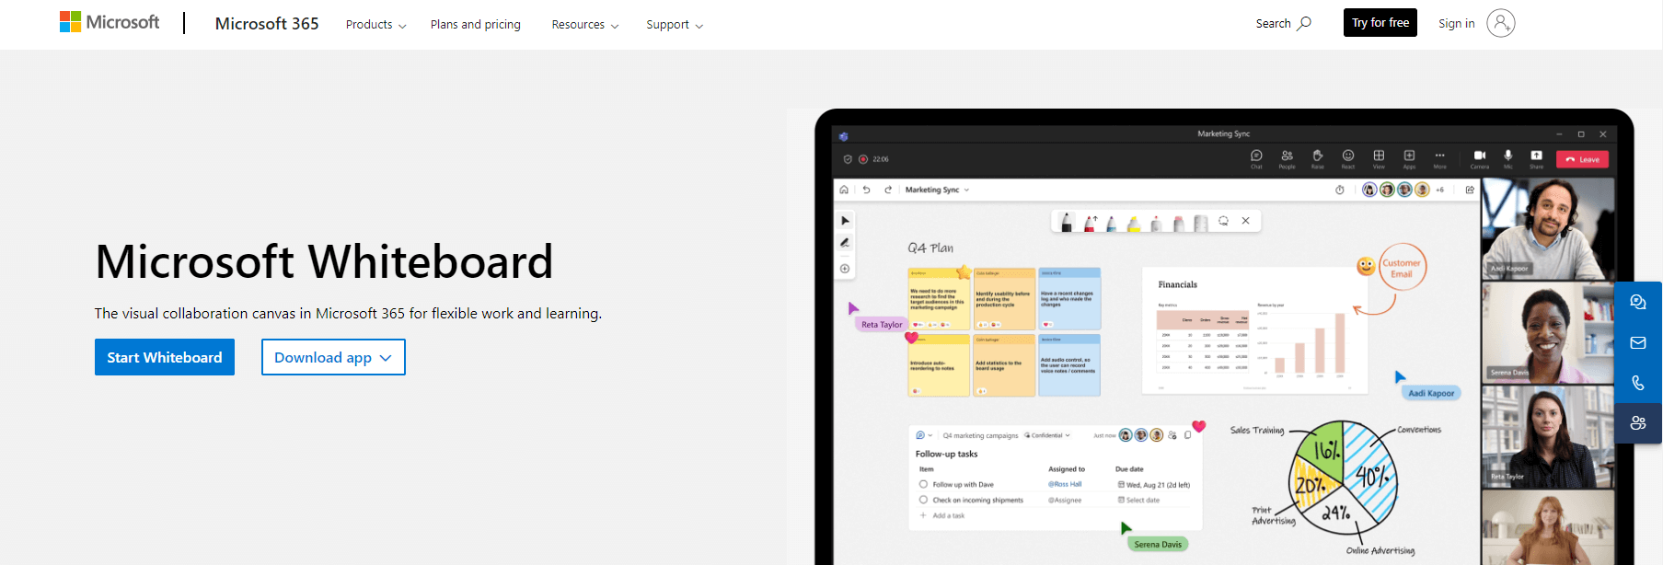Image resolution: width=1663 pixels, height=565 pixels.
Task: Click the whiteboard redo arrow
Action: (888, 190)
